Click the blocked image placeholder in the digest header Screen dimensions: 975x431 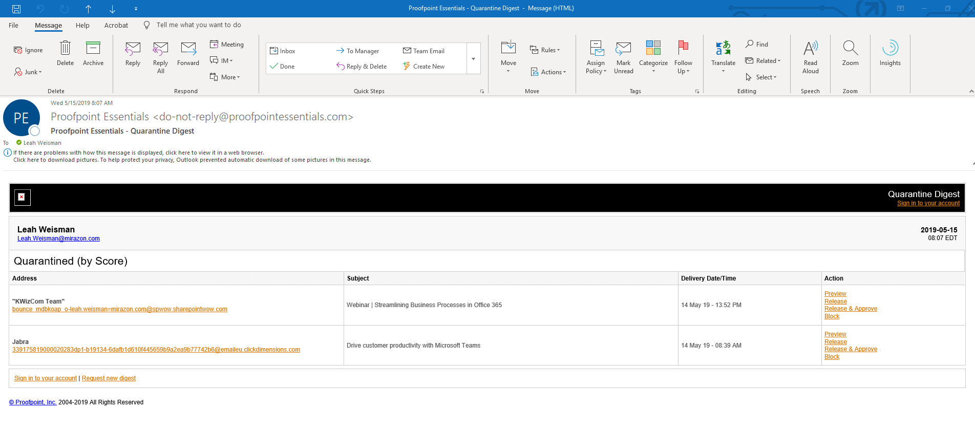tap(23, 197)
